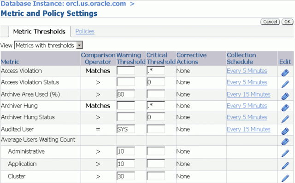
Task: Confirm changes with the OK button
Action: pos(287,22)
